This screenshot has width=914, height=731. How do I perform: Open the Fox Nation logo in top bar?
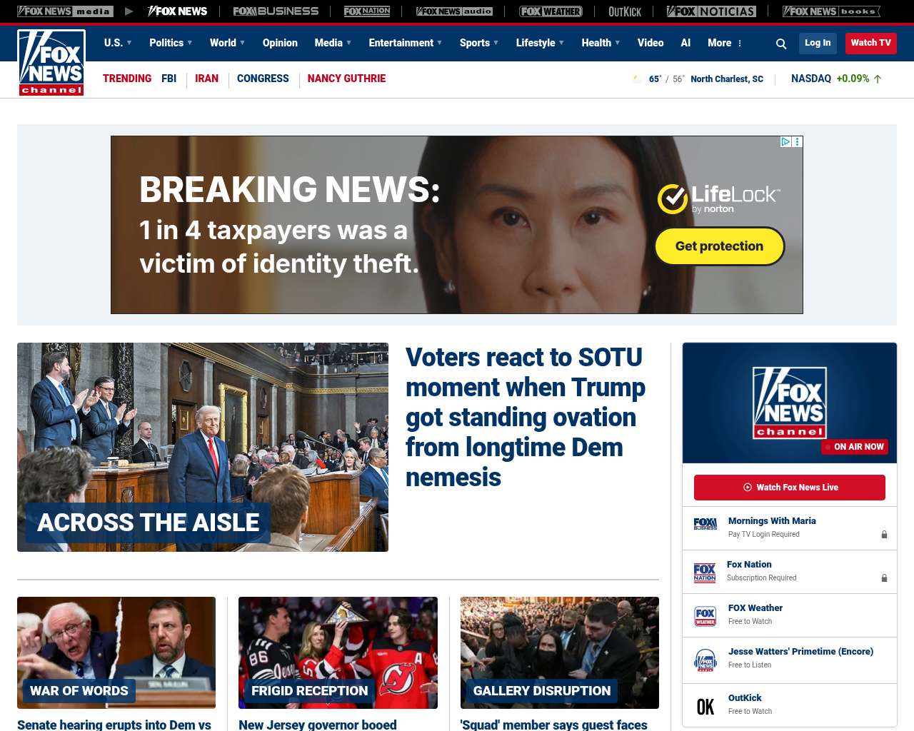(x=367, y=11)
